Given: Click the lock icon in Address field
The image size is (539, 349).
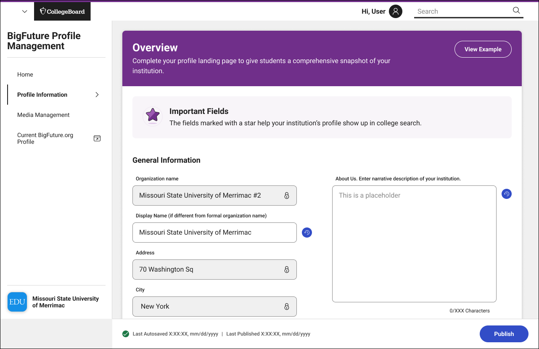Looking at the screenshot, I should [287, 270].
